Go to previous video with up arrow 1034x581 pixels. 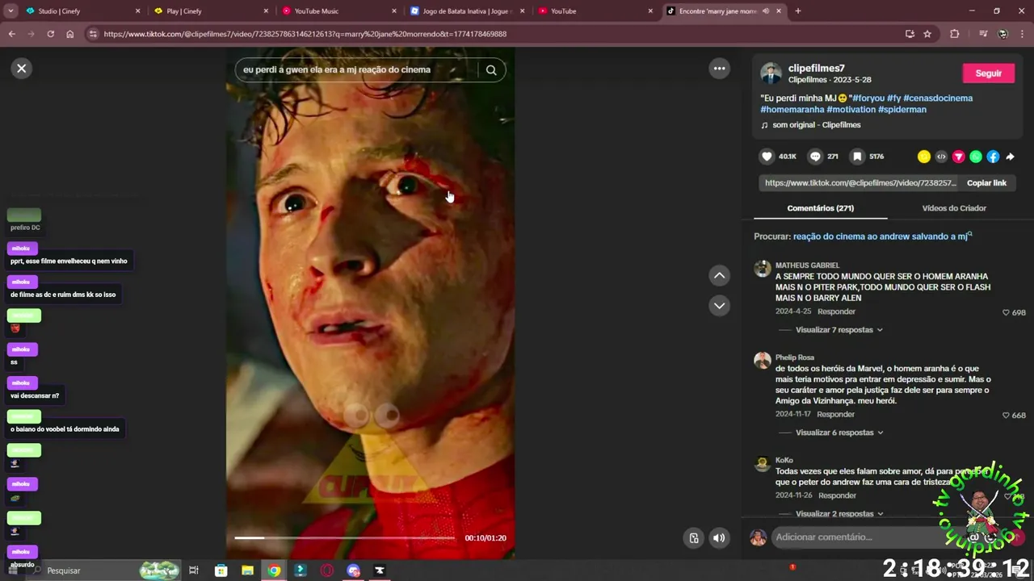tap(719, 276)
